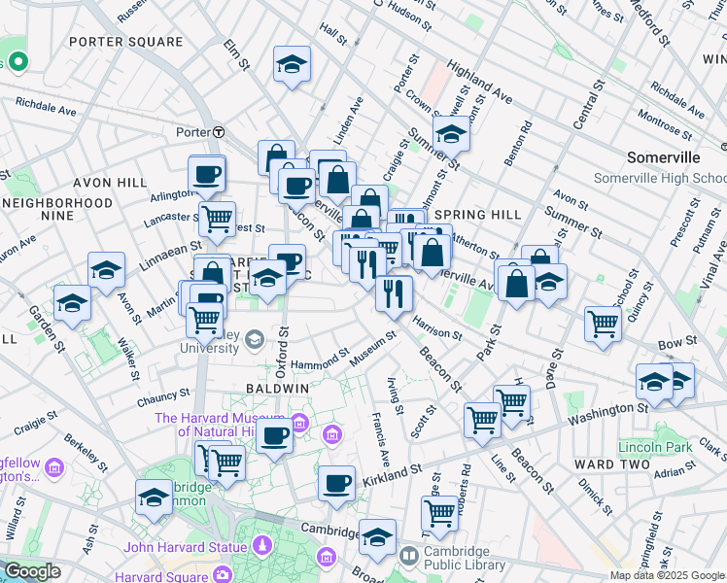The height and width of the screenshot is (583, 727).
Task: Click the Somerville High School label
Action: coord(660,178)
